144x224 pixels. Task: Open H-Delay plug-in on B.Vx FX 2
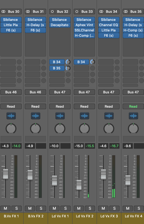(x=35, y=25)
